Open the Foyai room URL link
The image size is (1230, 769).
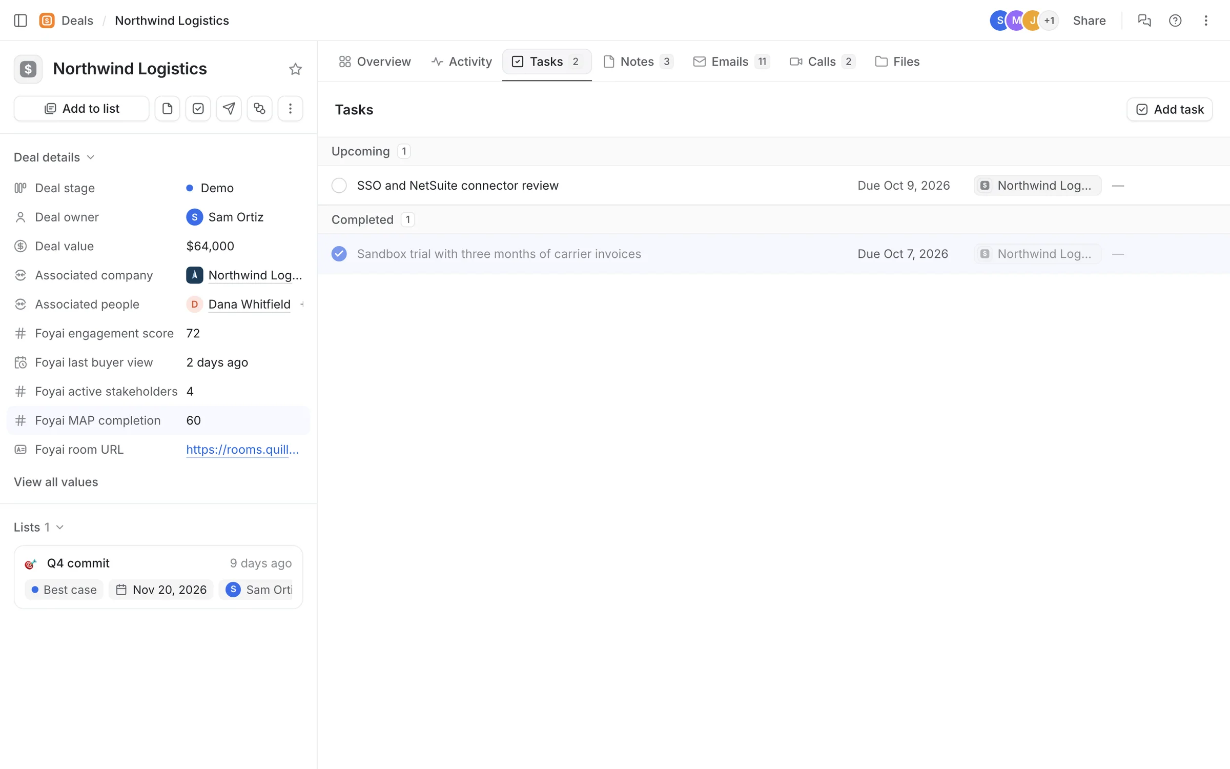tap(242, 450)
